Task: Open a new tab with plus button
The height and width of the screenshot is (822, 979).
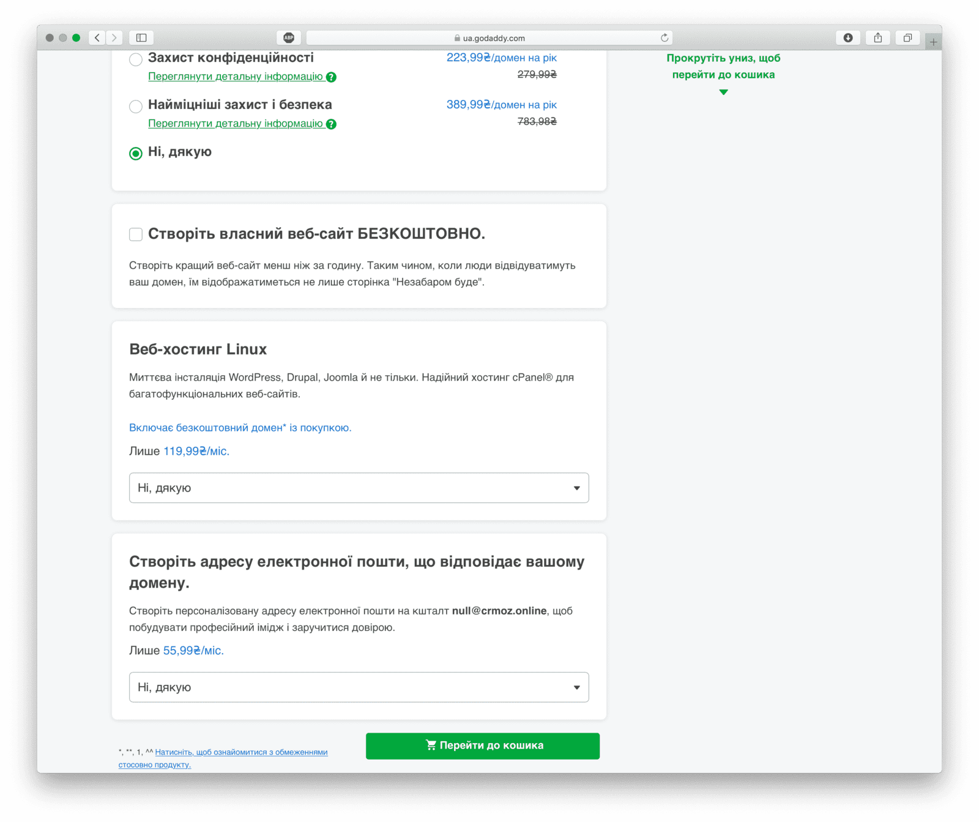Action: coord(933,42)
